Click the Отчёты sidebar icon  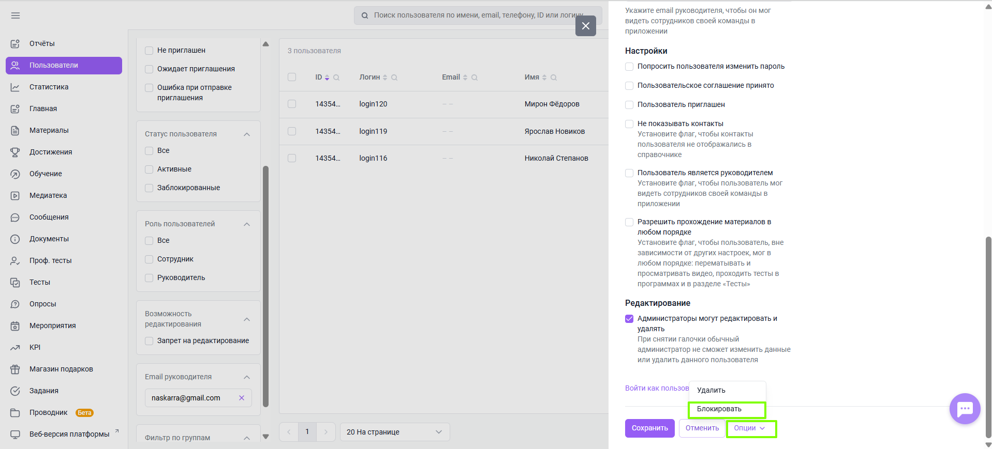(15, 44)
